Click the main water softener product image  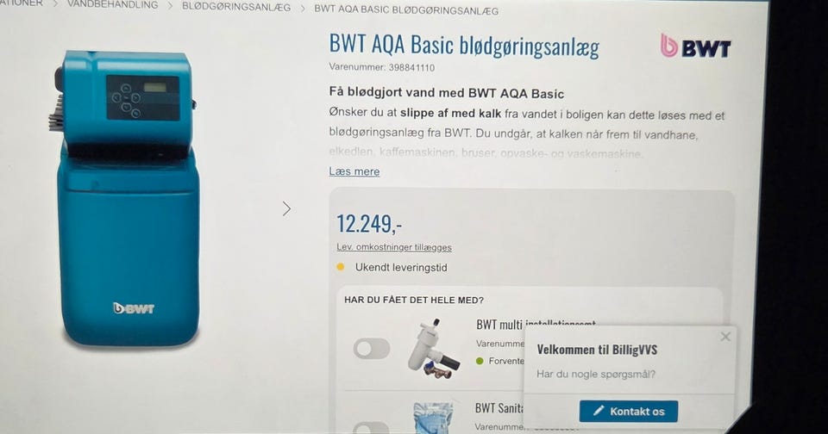[x=127, y=198]
